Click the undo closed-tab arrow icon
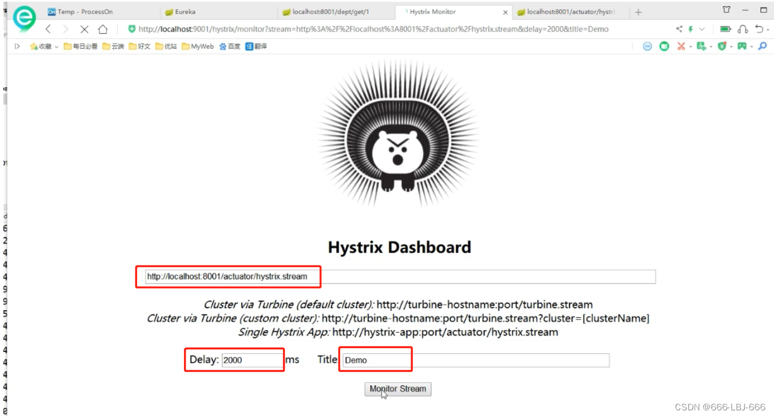Viewport: 774px width, 416px height. [759, 29]
